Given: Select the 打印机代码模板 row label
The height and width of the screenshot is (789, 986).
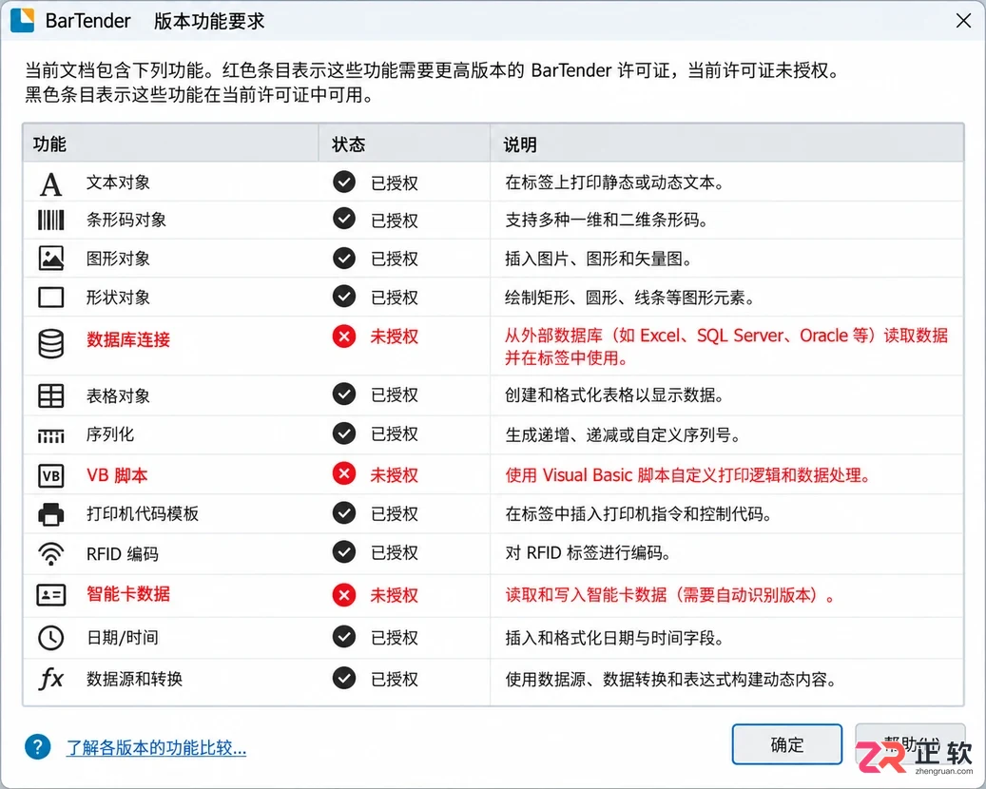Looking at the screenshot, I should (x=143, y=513).
